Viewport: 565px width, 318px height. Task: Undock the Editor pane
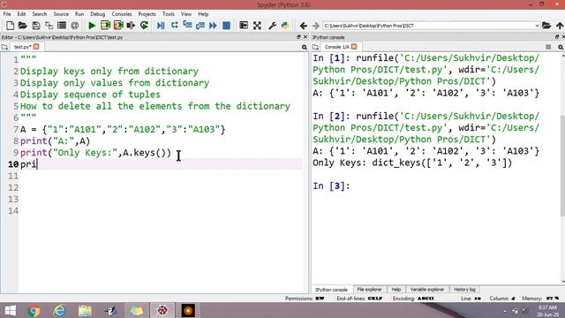pyautogui.click(x=298, y=37)
